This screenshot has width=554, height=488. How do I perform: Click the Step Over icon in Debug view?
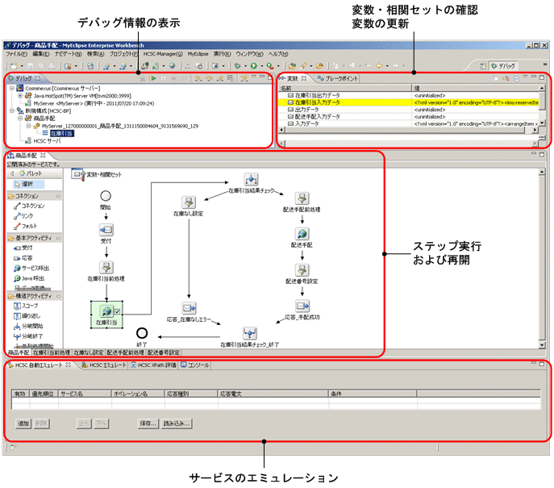click(x=209, y=78)
